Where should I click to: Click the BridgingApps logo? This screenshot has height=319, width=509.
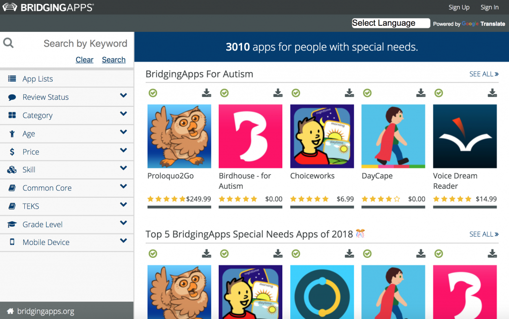pos(48,7)
